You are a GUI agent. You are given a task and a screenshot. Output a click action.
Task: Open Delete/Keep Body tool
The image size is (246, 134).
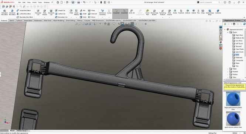(x=210, y=13)
